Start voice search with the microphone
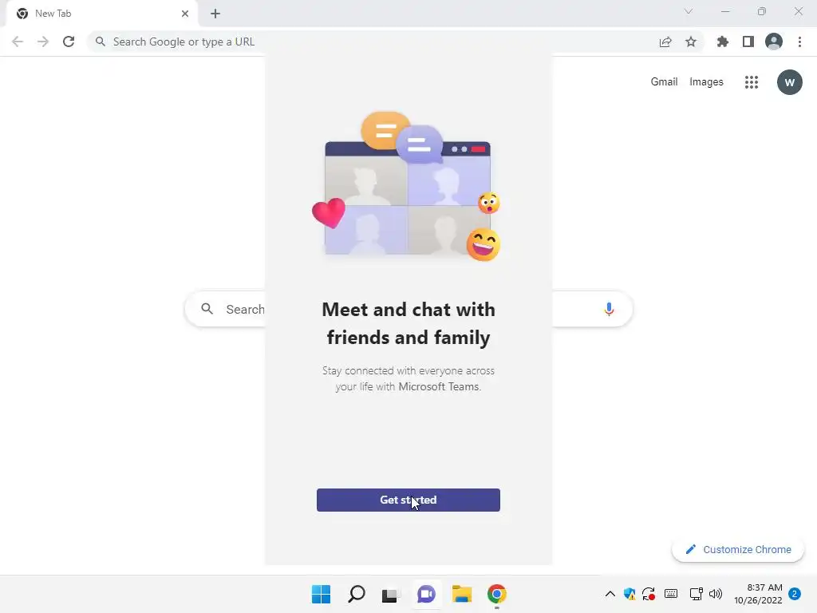This screenshot has width=817, height=613. click(609, 309)
